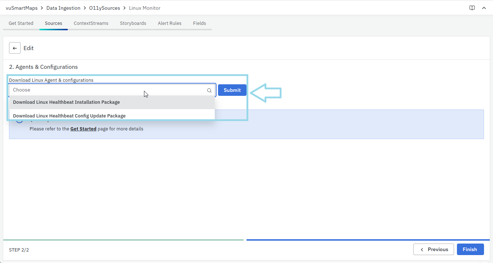The image size is (493, 263).
Task: Go back using the Previous button
Action: 433,249
